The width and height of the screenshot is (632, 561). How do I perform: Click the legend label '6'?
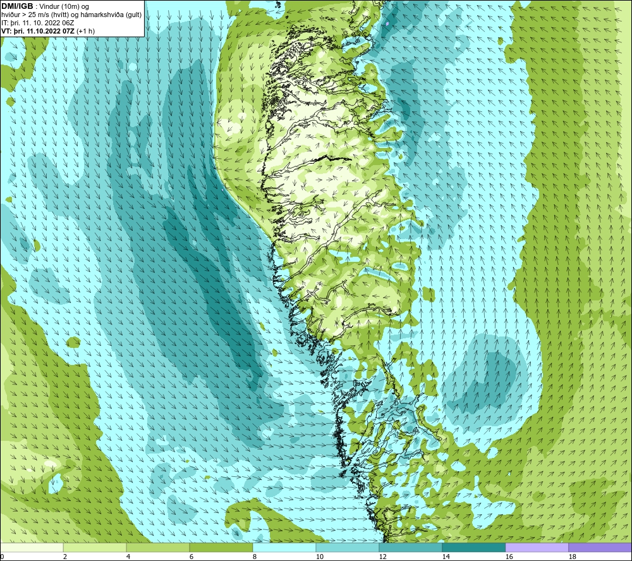(x=191, y=557)
